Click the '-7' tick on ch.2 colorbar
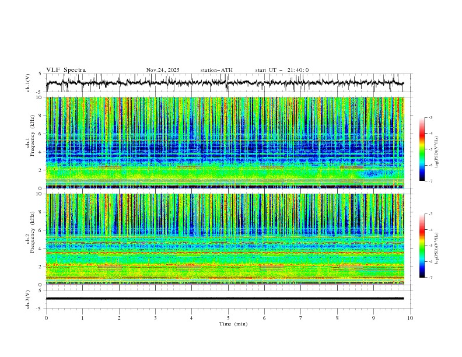This screenshot has height=357, width=462. click(x=430, y=277)
